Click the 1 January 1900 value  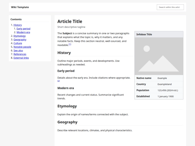[166, 97]
